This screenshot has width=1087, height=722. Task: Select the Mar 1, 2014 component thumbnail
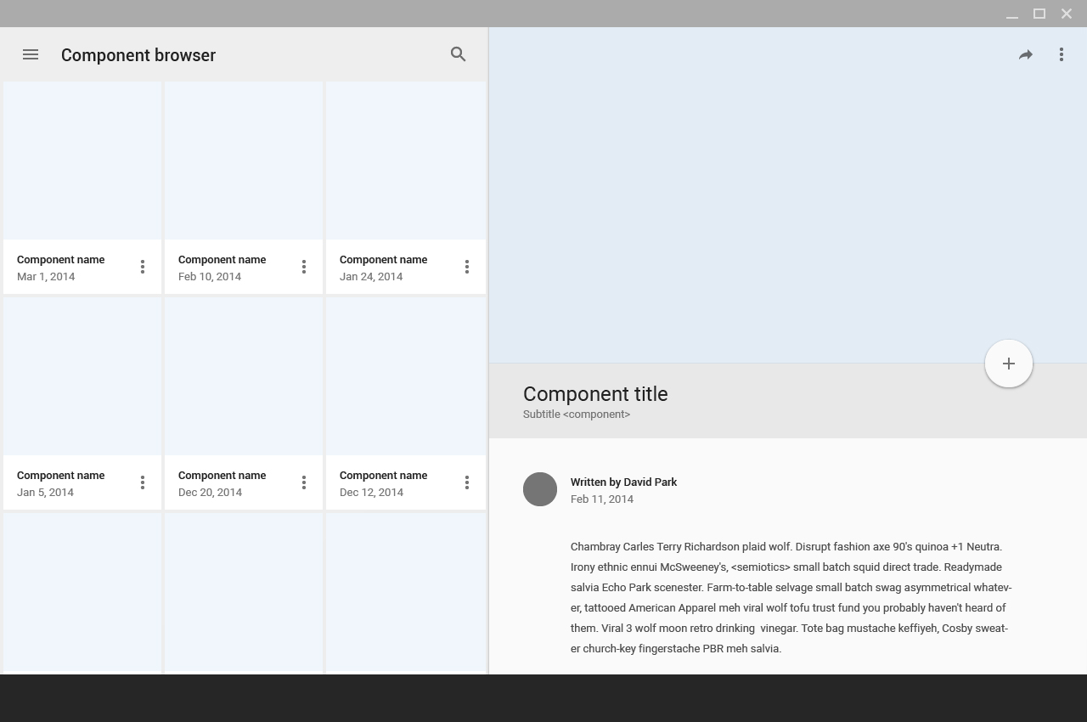click(x=82, y=161)
